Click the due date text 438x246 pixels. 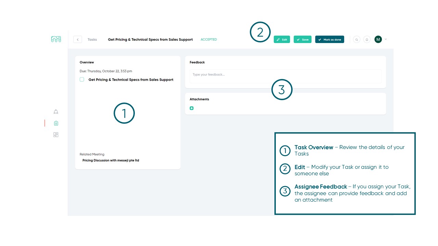tap(106, 71)
